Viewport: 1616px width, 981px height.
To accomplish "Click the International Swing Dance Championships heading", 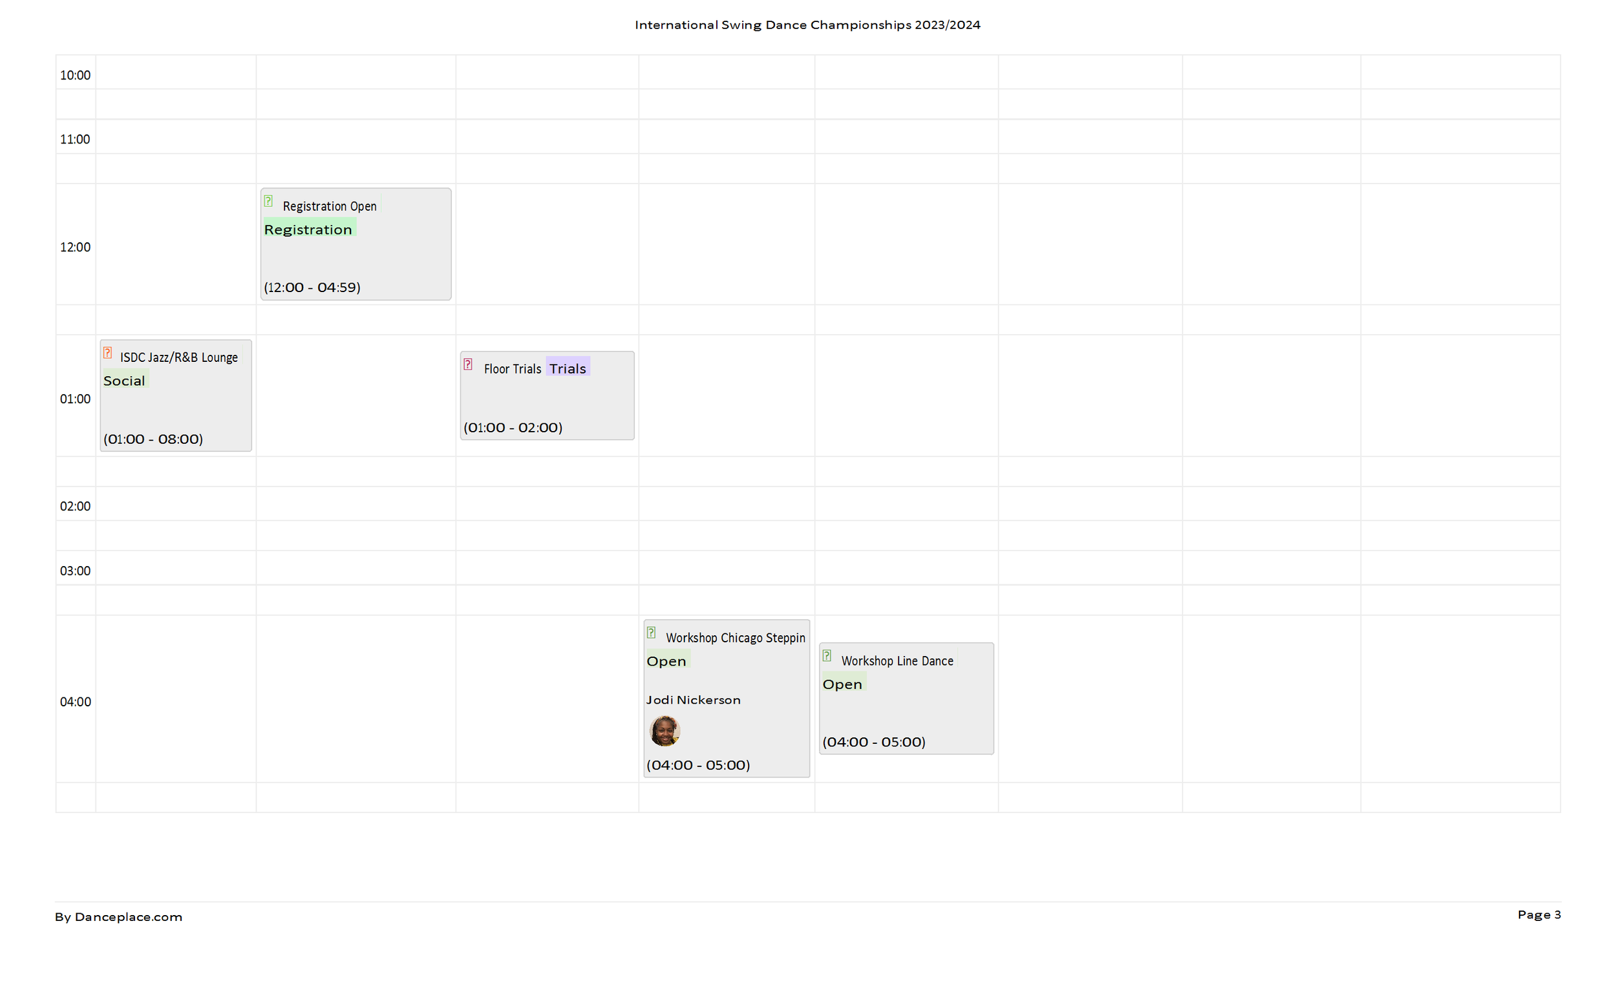I will (807, 25).
